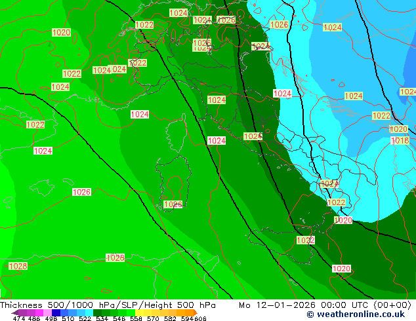This screenshot has height=321, width=416.
Task: Select the 1028 pressure label
Action: point(18,266)
